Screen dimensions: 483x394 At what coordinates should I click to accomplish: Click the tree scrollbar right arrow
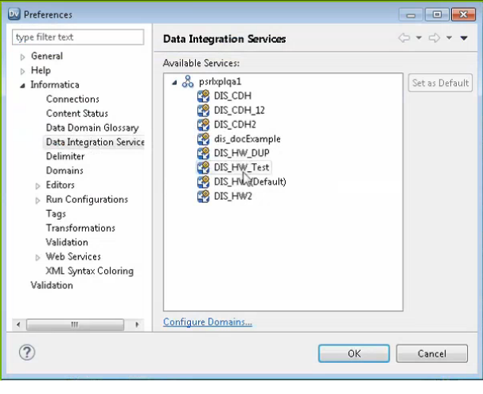pyautogui.click(x=137, y=325)
